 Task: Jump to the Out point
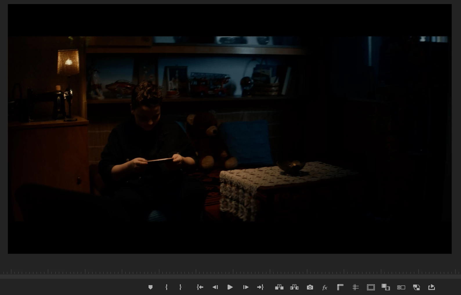[x=260, y=287]
